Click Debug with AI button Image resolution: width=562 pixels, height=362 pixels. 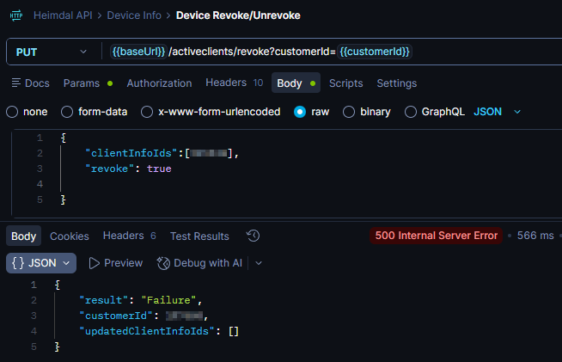[199, 263]
